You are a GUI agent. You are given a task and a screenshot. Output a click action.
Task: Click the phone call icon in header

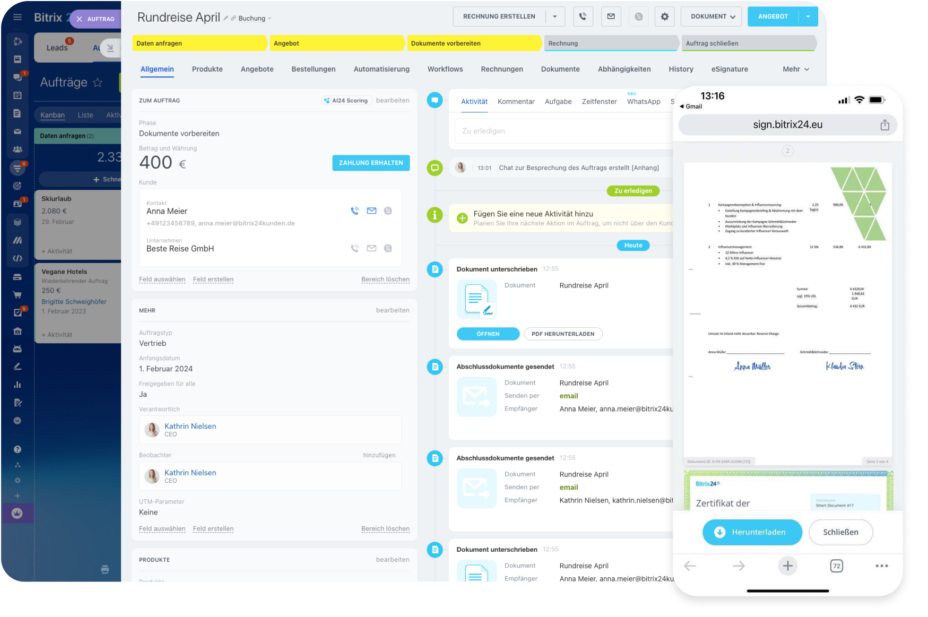coord(583,16)
